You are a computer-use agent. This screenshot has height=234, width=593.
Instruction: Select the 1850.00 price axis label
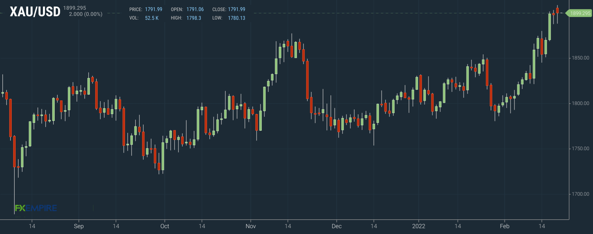[x=581, y=58]
